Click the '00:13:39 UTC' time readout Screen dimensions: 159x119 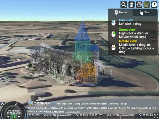pos(14,113)
